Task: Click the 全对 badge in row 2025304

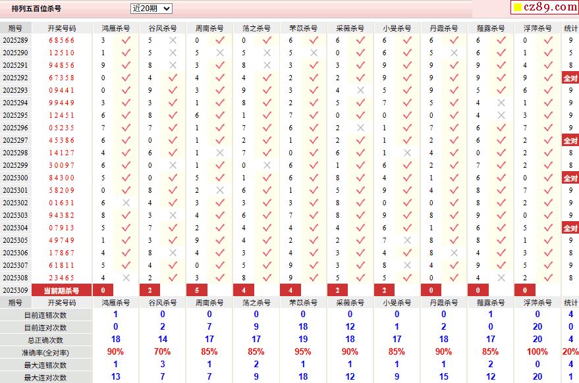Action: (x=570, y=228)
